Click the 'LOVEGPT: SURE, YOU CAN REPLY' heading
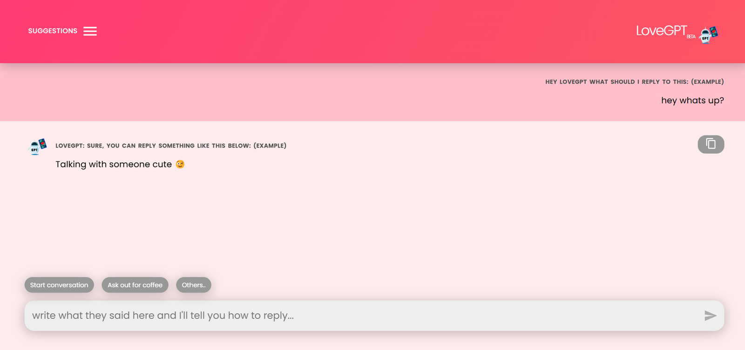The height and width of the screenshot is (350, 745). coord(171,146)
